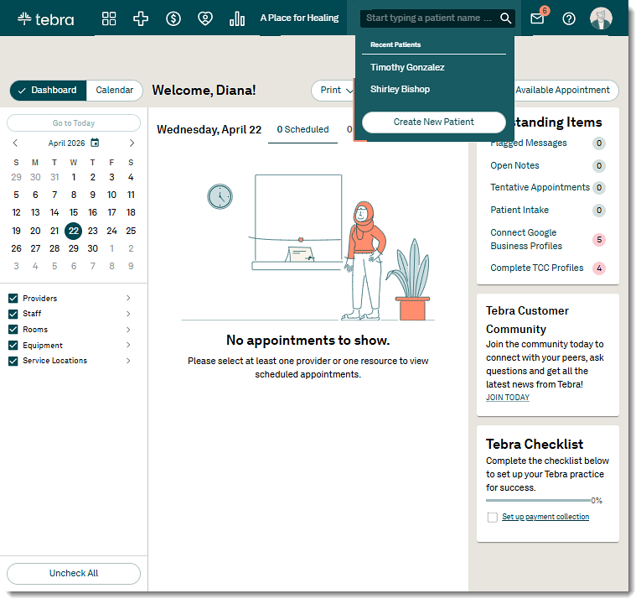The image size is (641, 604).
Task: Open the Billing dollar icon
Action: (x=173, y=18)
